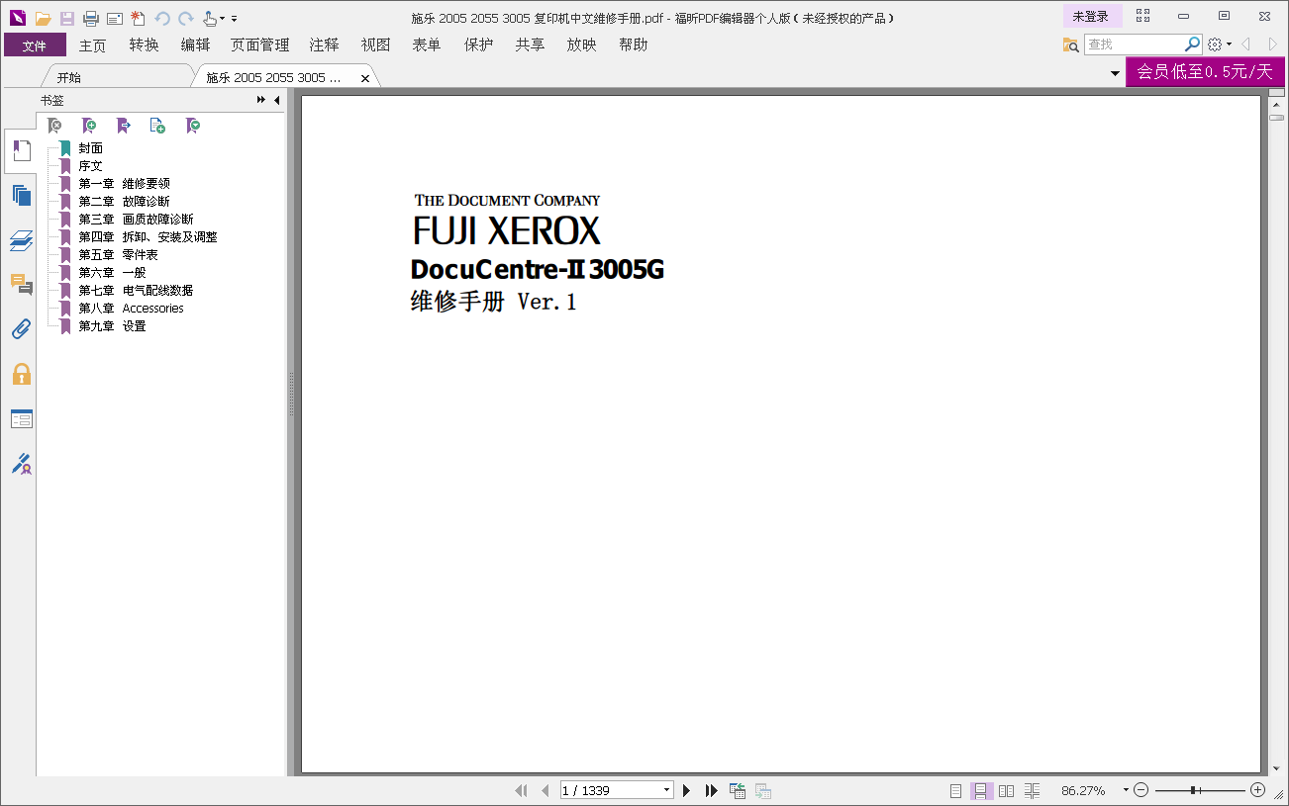The width and height of the screenshot is (1289, 806).
Task: Click the search magnifier icon
Action: pyautogui.click(x=1193, y=45)
